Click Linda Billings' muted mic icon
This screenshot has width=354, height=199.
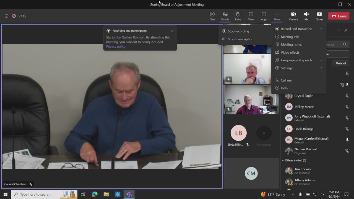pyautogui.click(x=347, y=129)
